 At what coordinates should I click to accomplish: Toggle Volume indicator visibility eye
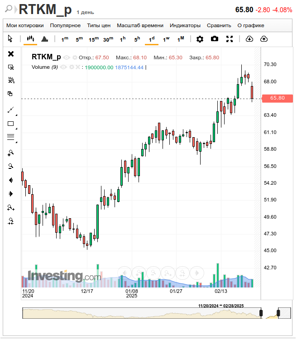(63, 67)
